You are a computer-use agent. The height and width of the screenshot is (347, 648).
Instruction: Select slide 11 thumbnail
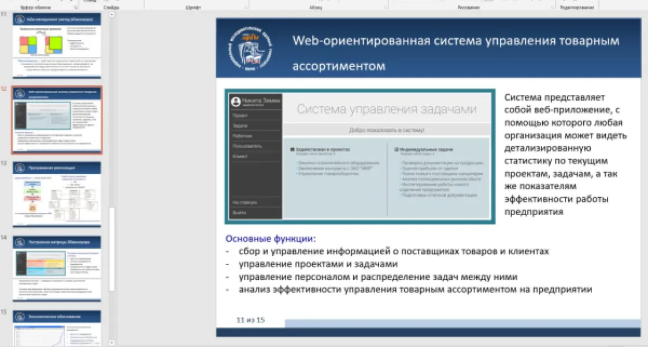[x=57, y=46]
